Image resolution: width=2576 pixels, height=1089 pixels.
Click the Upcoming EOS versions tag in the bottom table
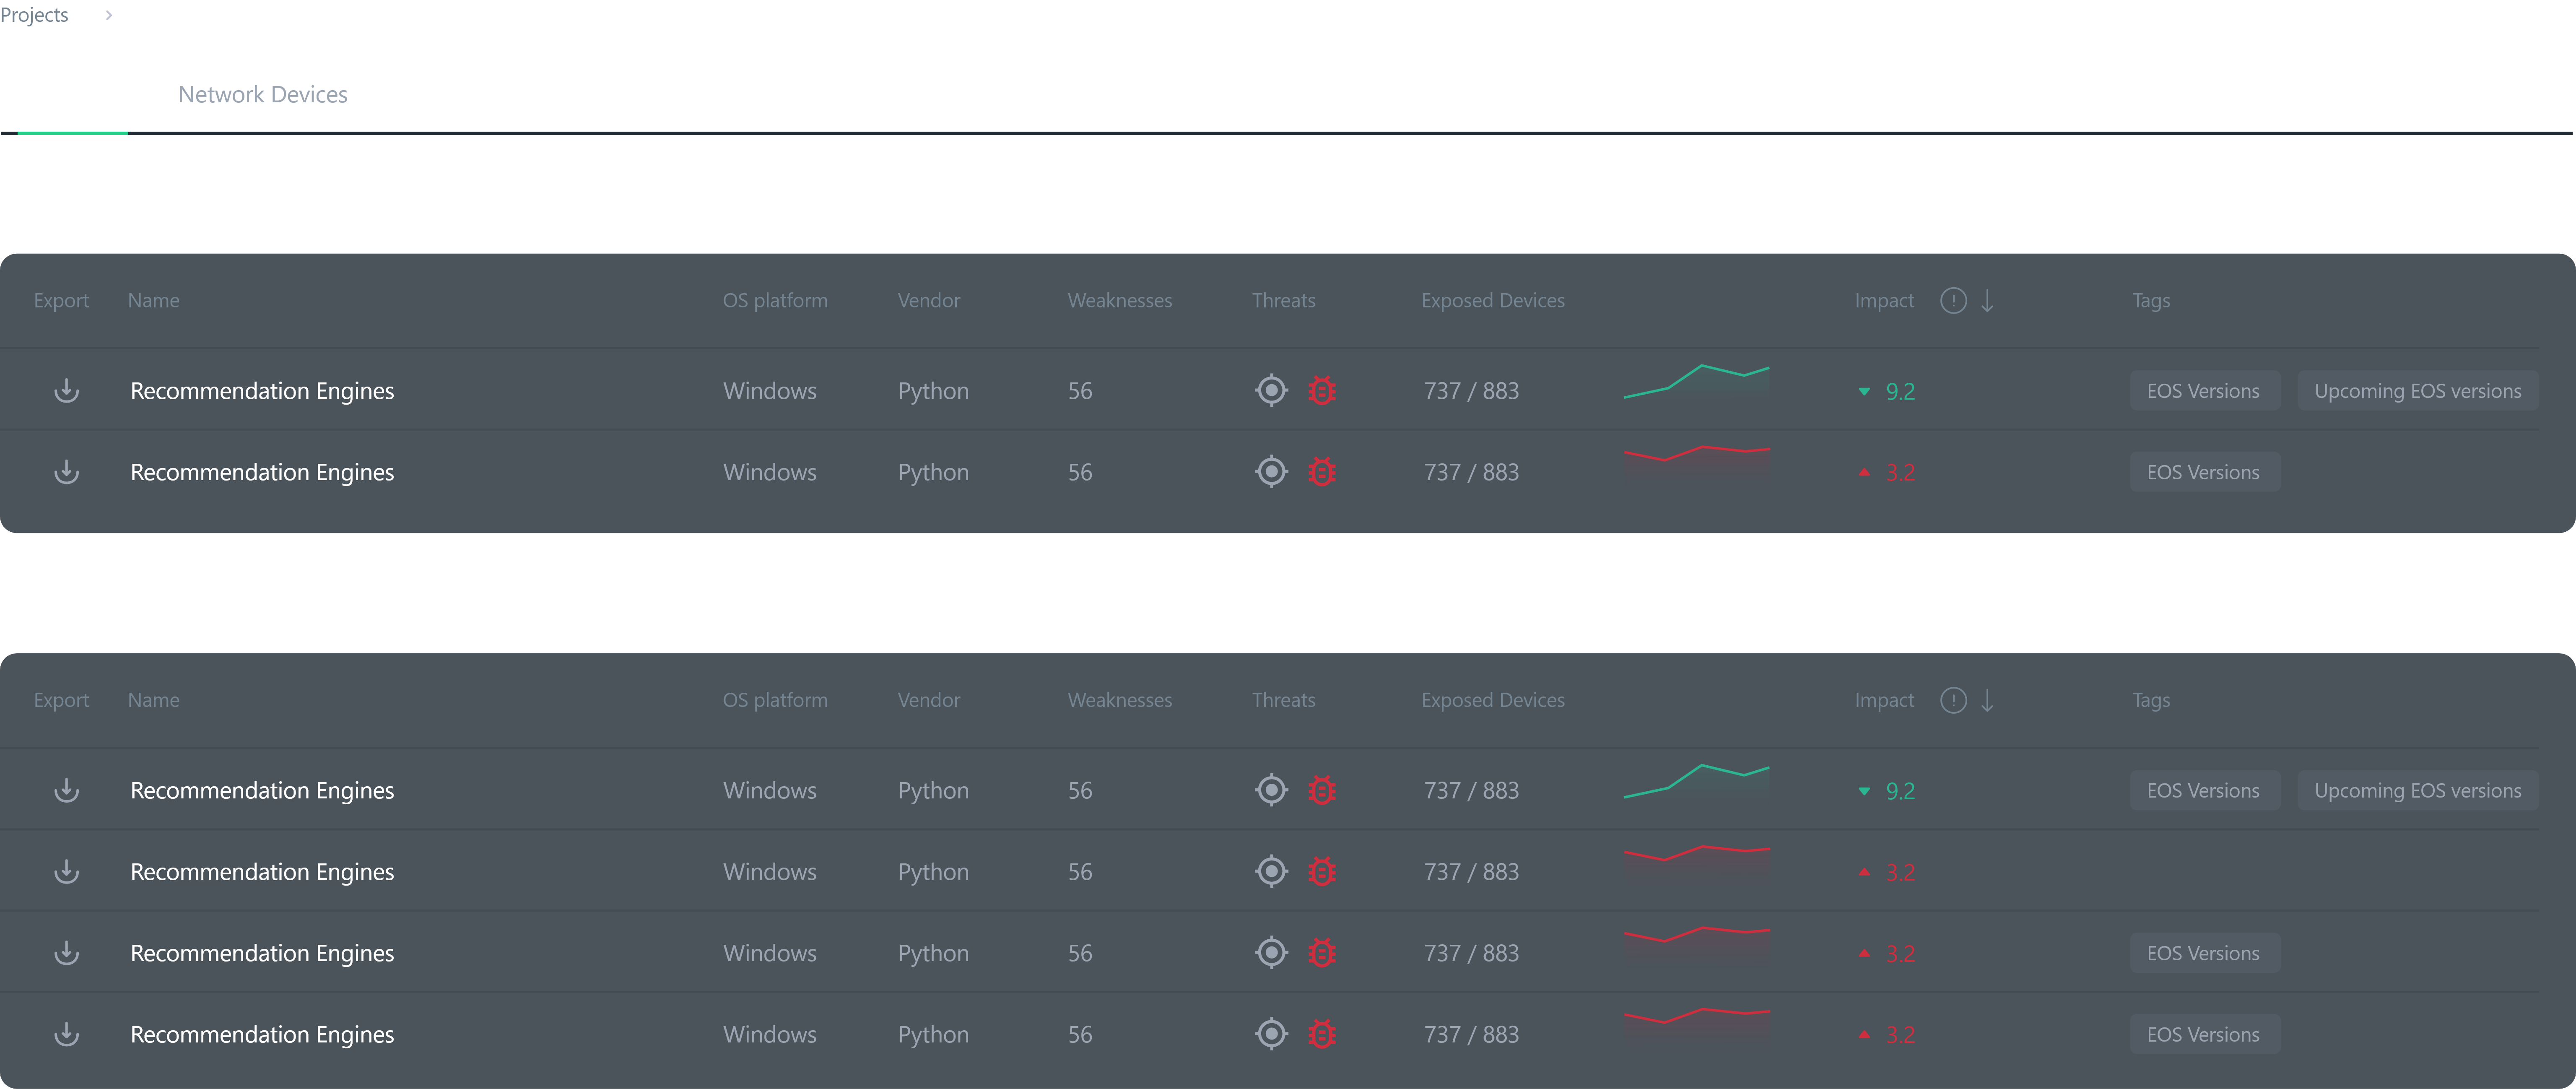2417,791
